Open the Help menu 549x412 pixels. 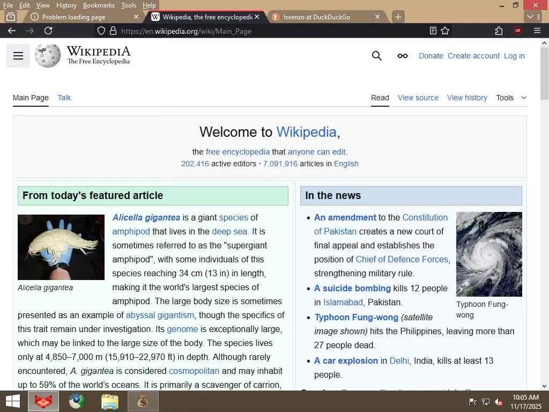tap(149, 5)
